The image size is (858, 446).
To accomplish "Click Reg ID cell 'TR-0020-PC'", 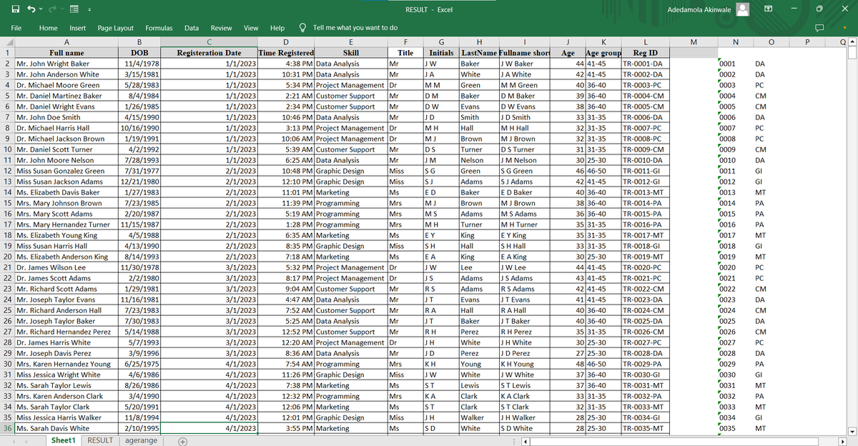I will [646, 267].
